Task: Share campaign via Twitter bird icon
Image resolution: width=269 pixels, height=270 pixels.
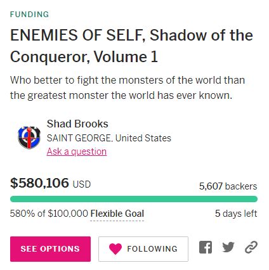Action: [228, 247]
